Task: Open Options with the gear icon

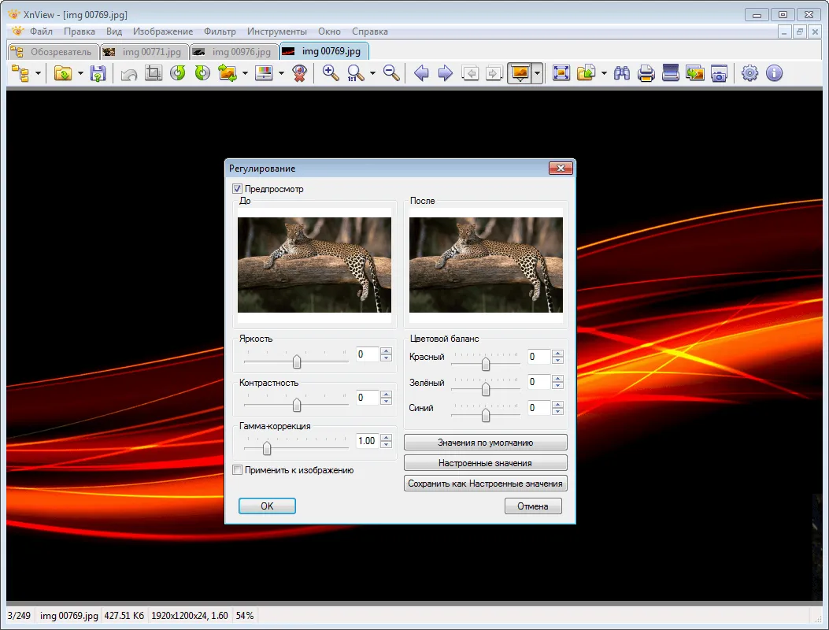Action: point(749,73)
